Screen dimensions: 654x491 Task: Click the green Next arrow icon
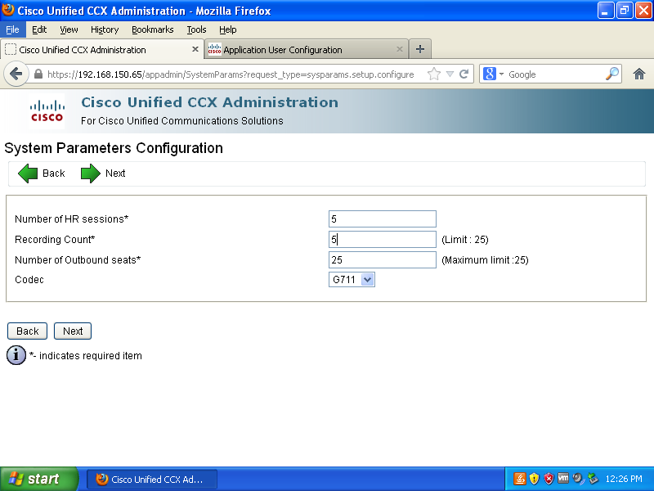pos(91,173)
